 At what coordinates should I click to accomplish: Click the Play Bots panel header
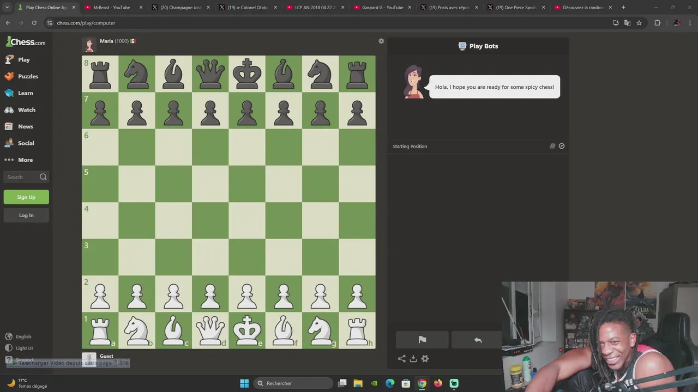pyautogui.click(x=478, y=46)
